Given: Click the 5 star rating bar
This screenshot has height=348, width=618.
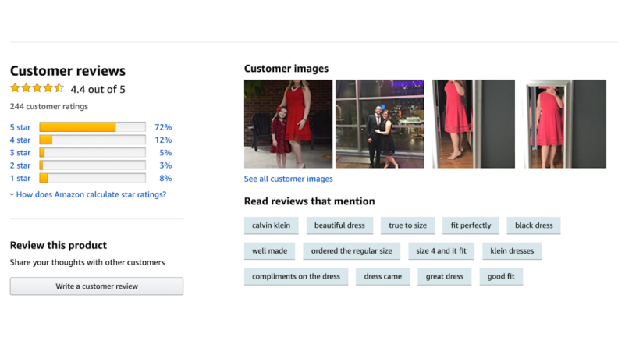Looking at the screenshot, I should [93, 127].
